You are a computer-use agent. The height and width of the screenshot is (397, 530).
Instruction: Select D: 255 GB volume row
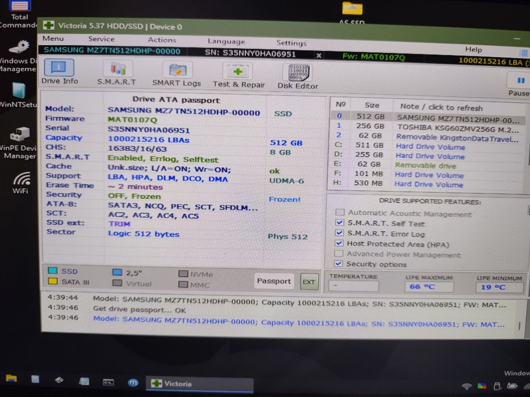tap(428, 155)
